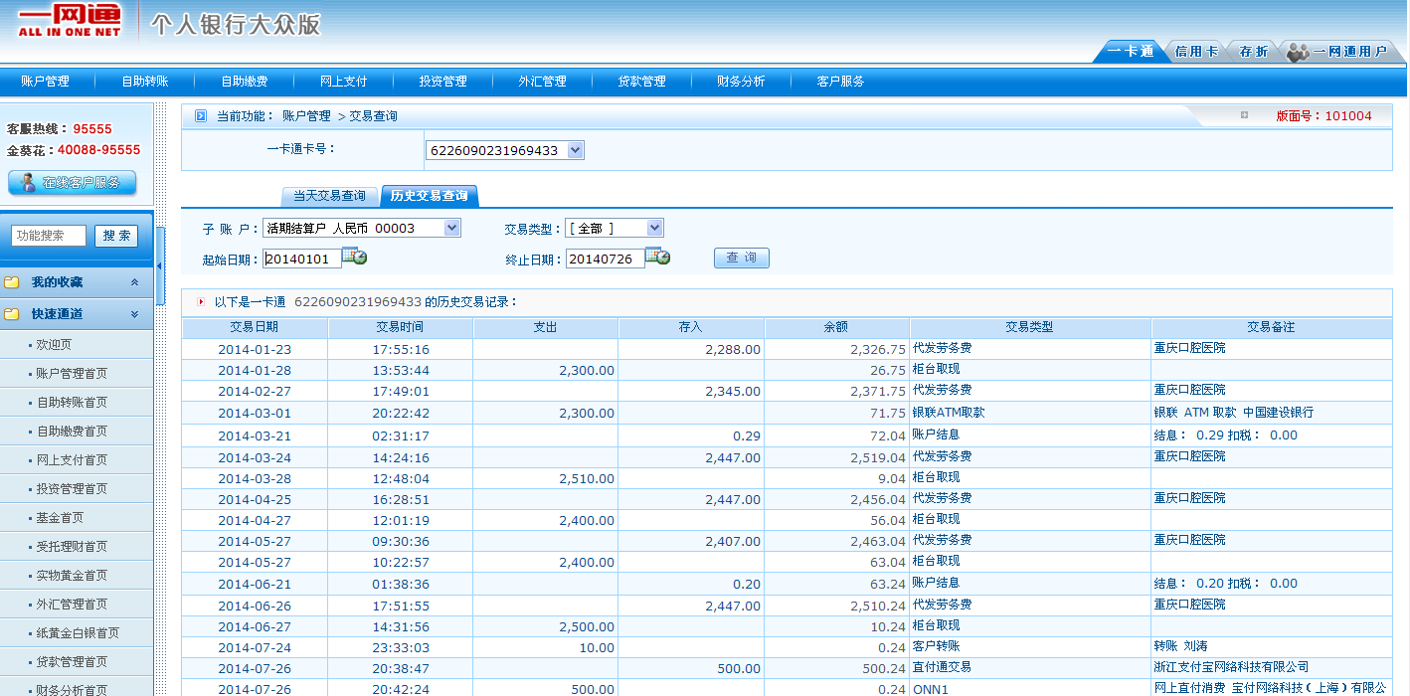The image size is (1410, 696).
Task: Click the blue arrow icon beside 当前功能
Action: pyautogui.click(x=200, y=116)
